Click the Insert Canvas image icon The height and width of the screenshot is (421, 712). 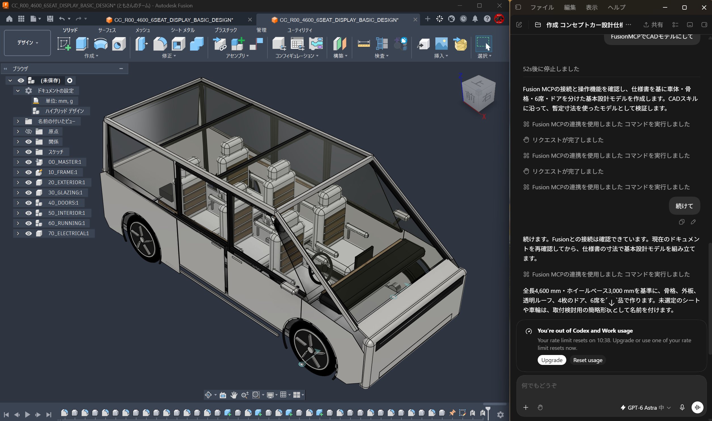(441, 44)
